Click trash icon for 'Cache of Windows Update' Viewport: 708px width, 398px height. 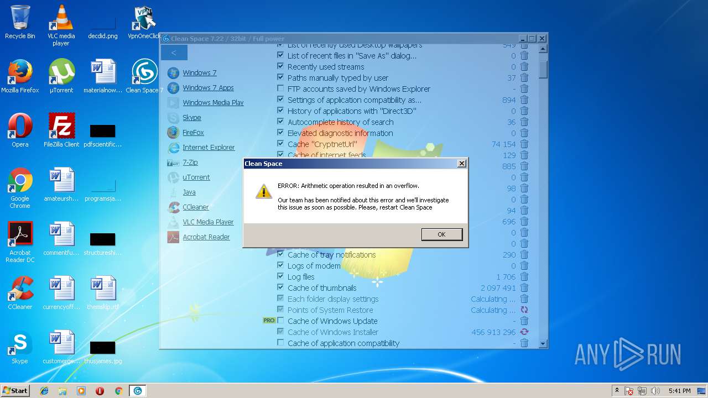coord(524,321)
